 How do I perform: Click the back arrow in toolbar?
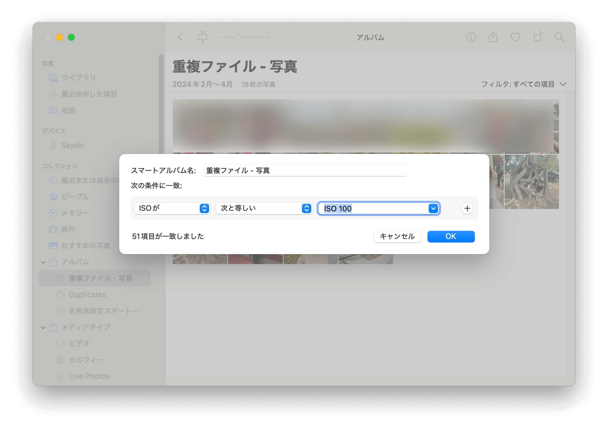[x=180, y=37]
